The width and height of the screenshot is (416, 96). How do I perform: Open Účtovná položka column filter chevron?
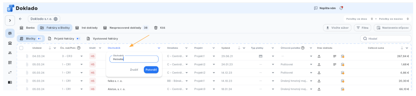(311, 48)
